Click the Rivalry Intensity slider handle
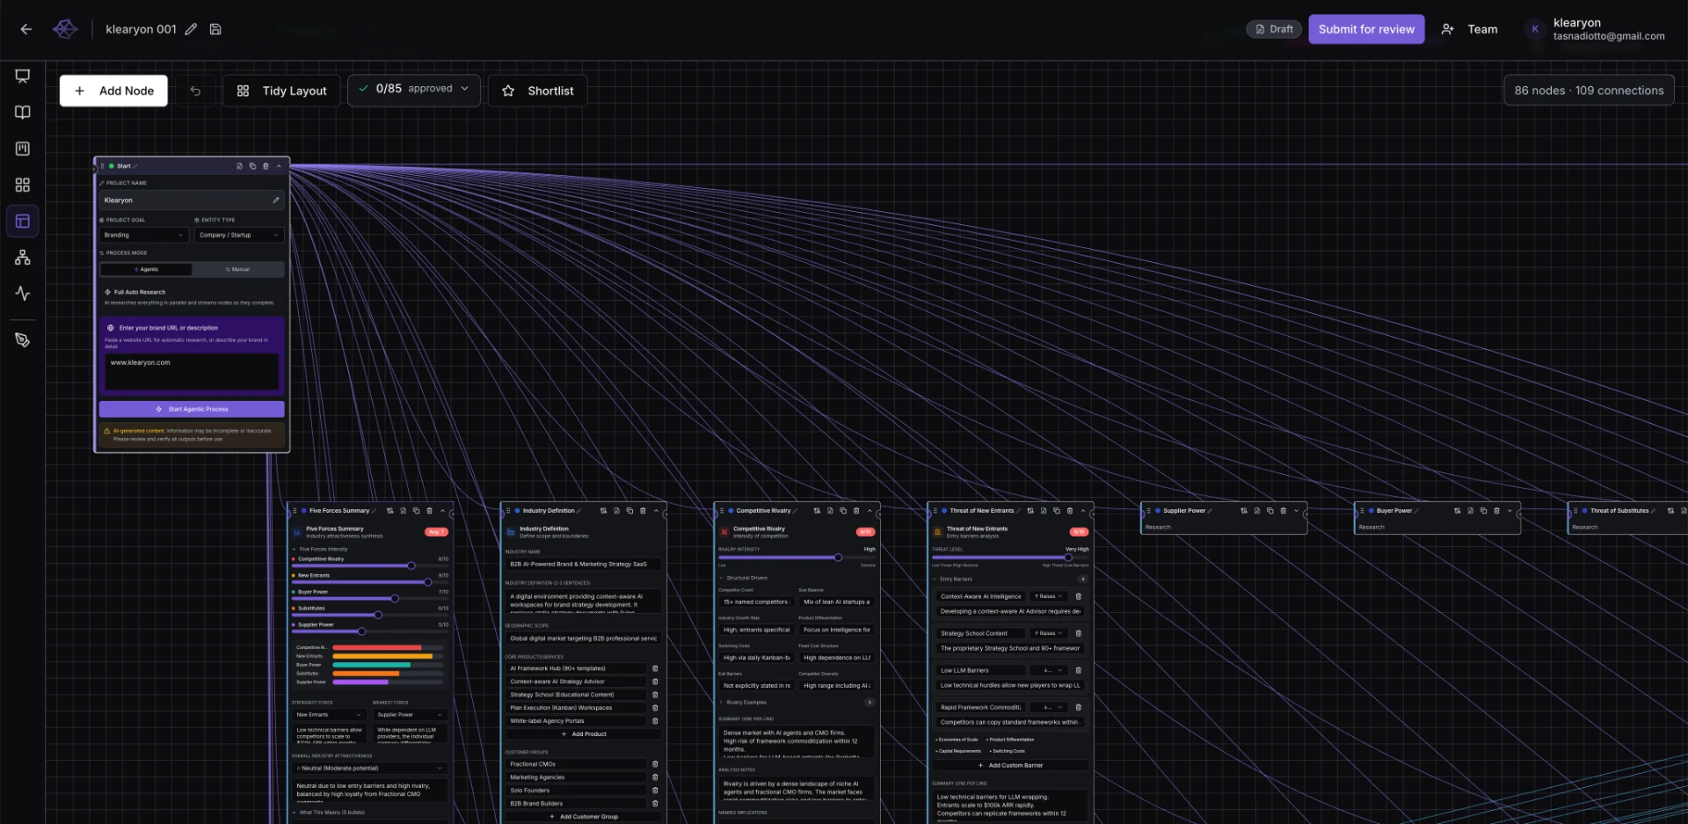 [x=838, y=558]
